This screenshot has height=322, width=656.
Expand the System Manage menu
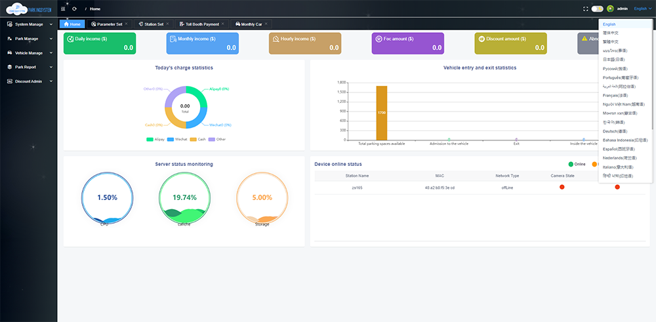28,24
